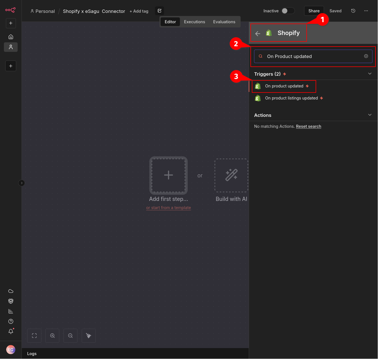Open the three-dot workflow menu
Image resolution: width=378 pixels, height=359 pixels.
366,11
